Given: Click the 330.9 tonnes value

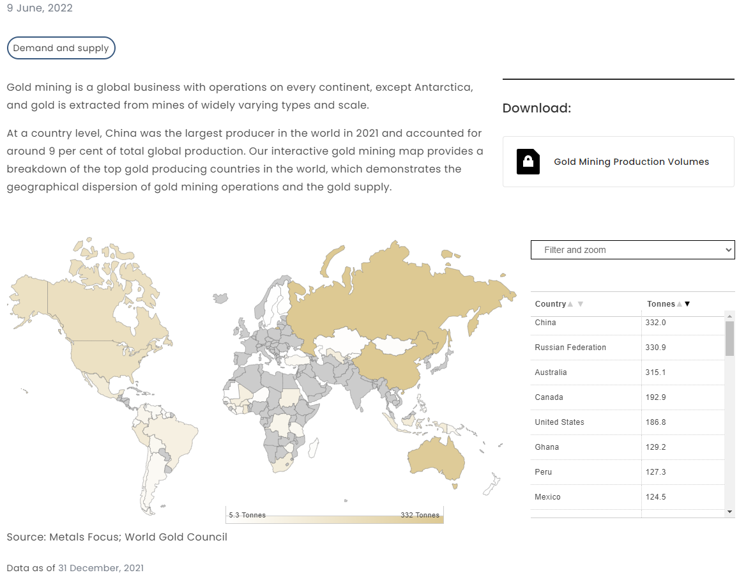Looking at the screenshot, I should point(655,348).
